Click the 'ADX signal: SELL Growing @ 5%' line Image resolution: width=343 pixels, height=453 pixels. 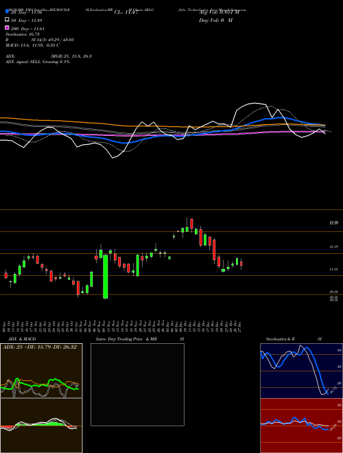tap(38, 62)
